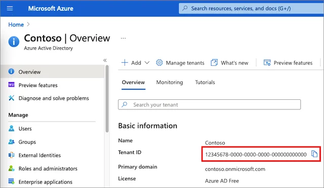Click the External Identities icon
The width and height of the screenshot is (324, 188).
[11, 155]
